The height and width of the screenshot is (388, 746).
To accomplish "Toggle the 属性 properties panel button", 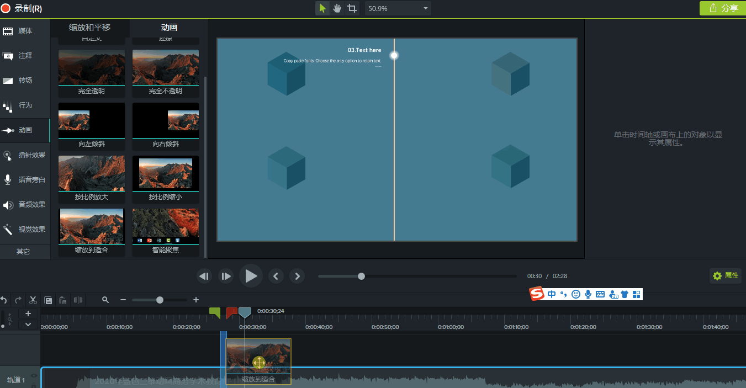I will click(725, 276).
